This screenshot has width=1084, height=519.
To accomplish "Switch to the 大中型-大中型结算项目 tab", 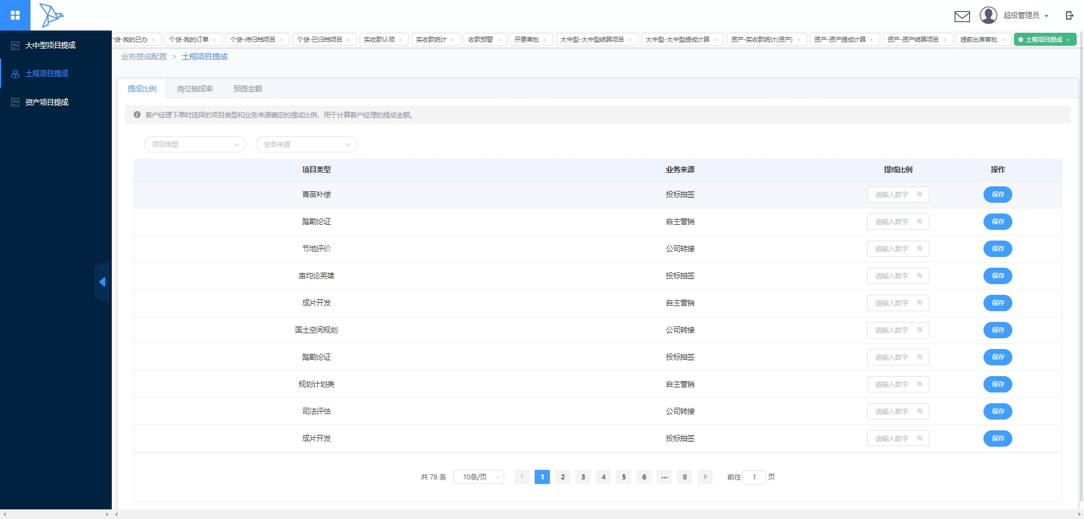I will coord(597,40).
